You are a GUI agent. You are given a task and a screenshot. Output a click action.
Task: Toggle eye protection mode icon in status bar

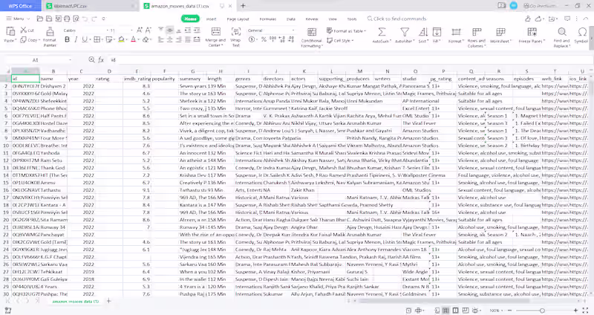475,311
